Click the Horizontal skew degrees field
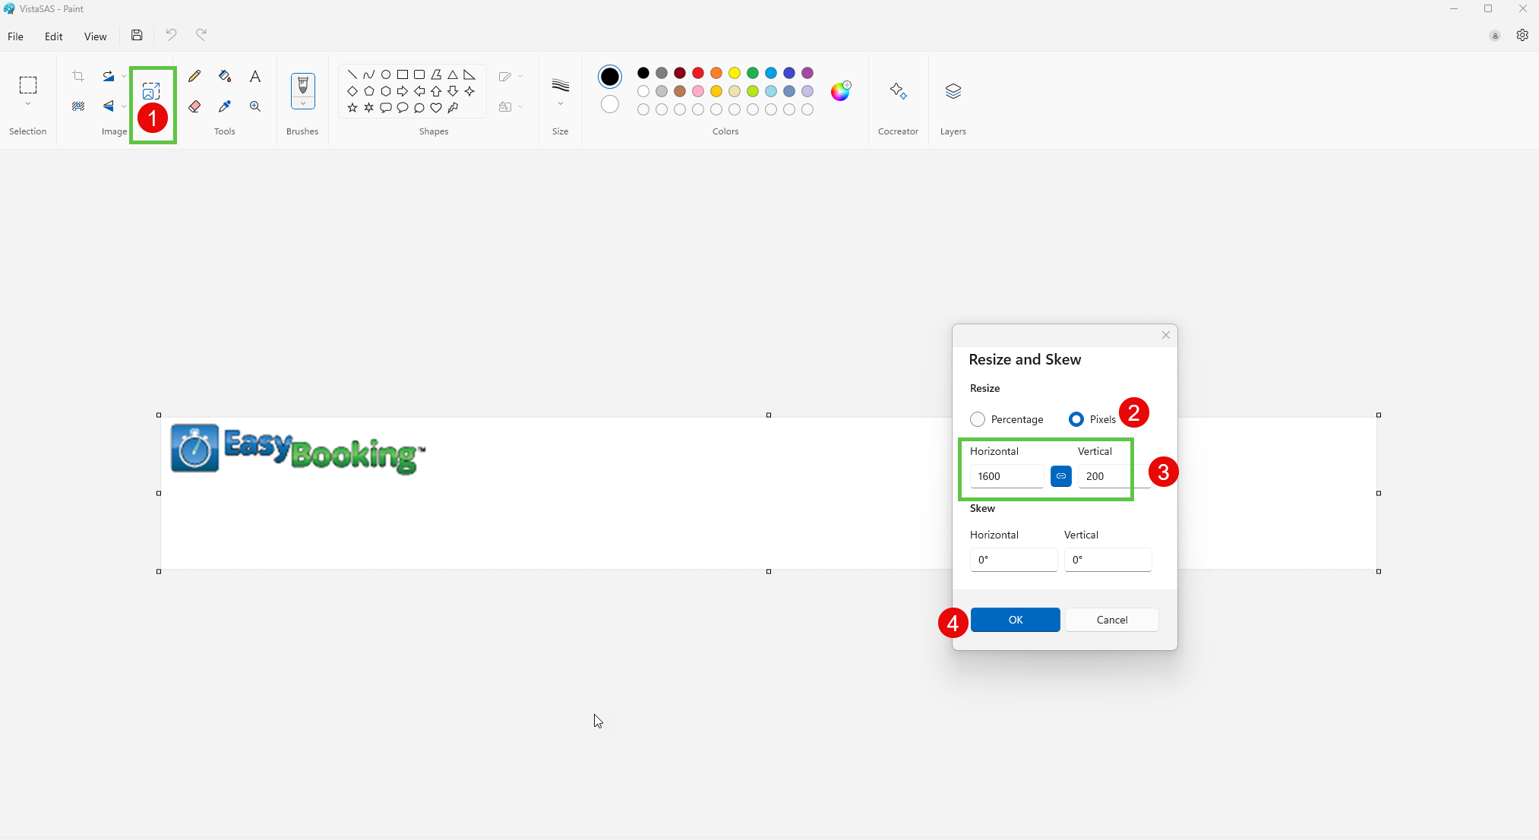 1013,560
